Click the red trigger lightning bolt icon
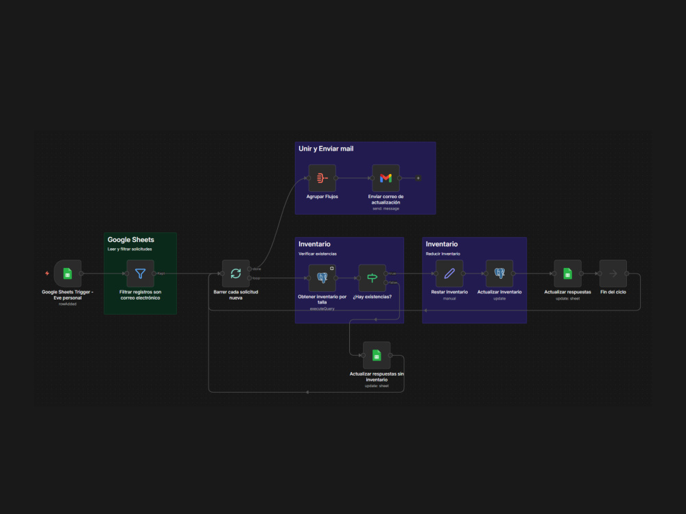 pos(47,273)
